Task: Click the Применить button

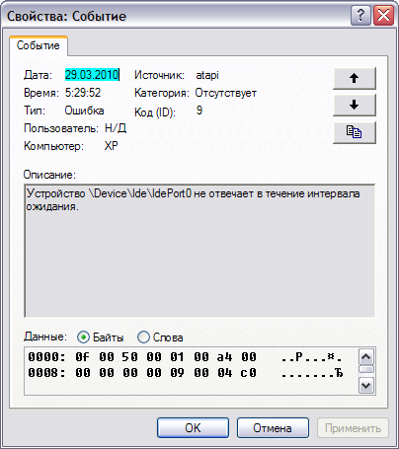Action: [x=353, y=428]
